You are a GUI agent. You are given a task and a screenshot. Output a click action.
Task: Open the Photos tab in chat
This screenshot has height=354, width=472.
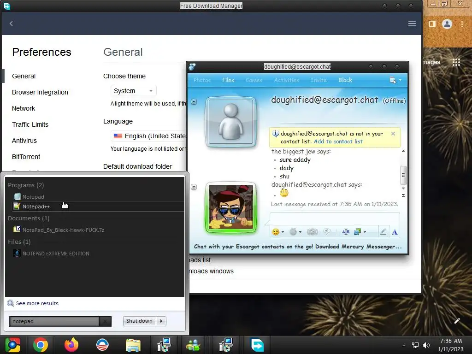pos(202,80)
